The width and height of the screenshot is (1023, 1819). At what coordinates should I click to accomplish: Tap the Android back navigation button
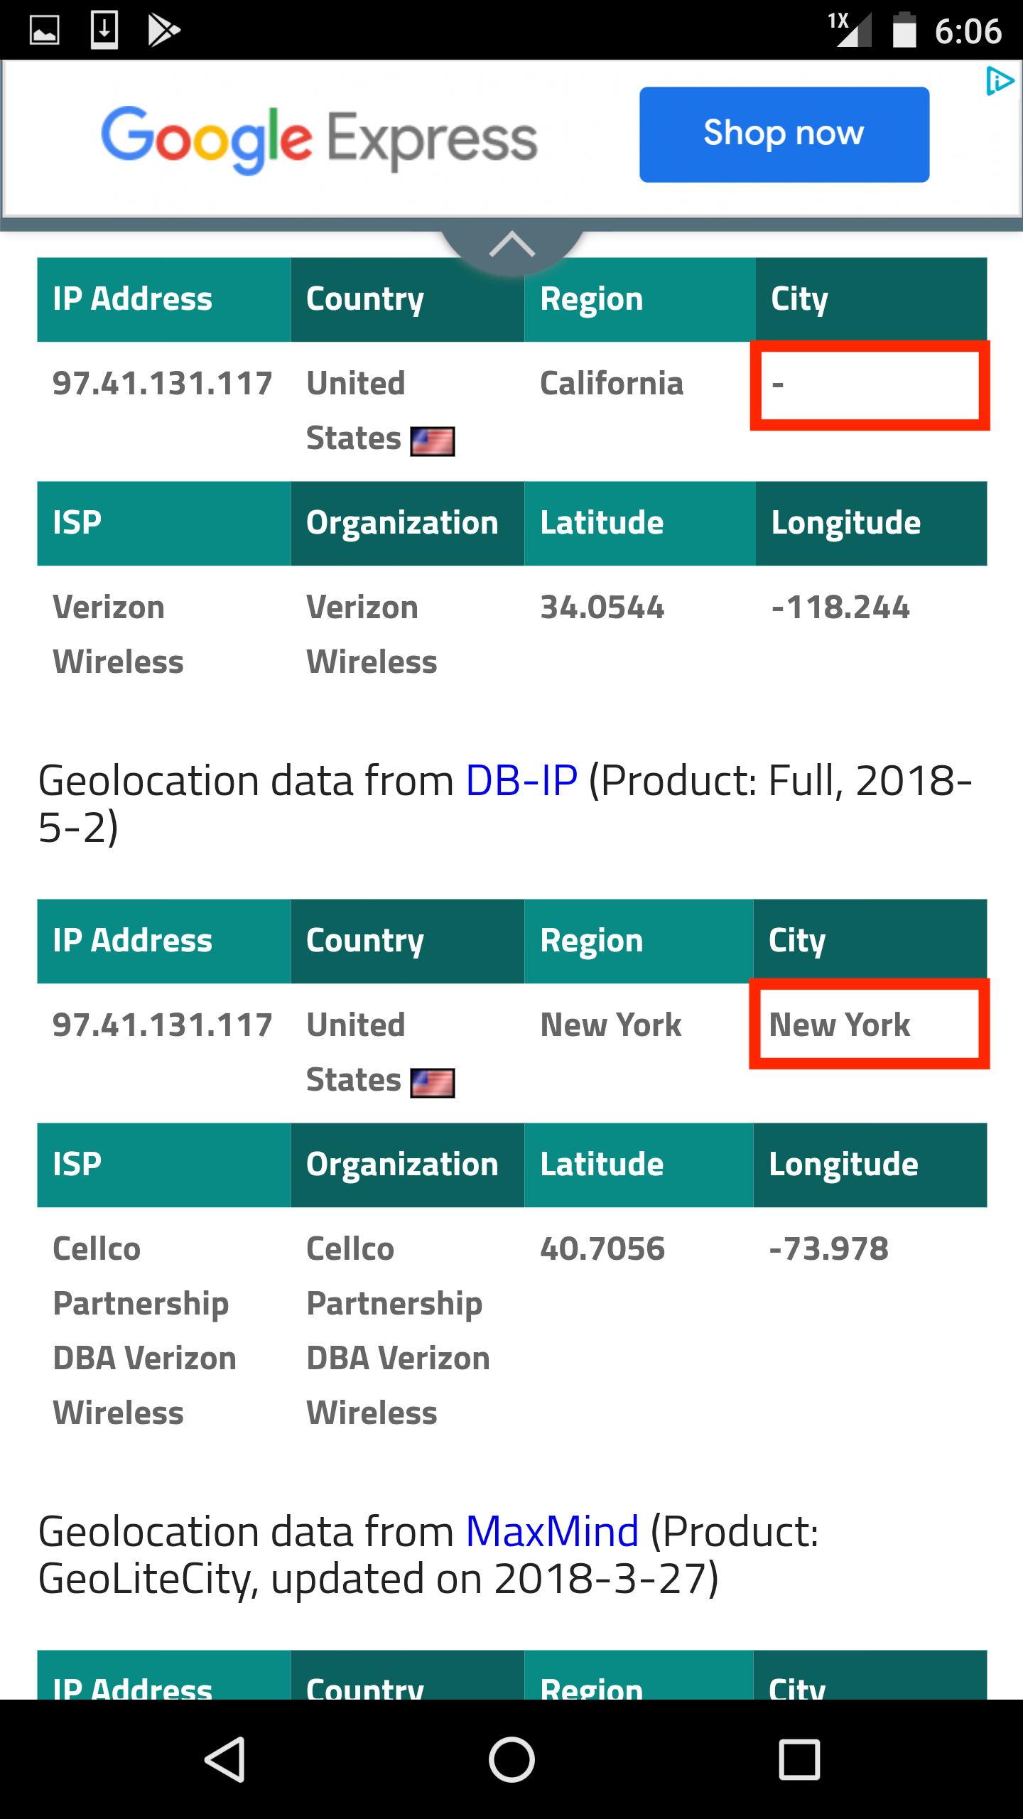coord(225,1760)
